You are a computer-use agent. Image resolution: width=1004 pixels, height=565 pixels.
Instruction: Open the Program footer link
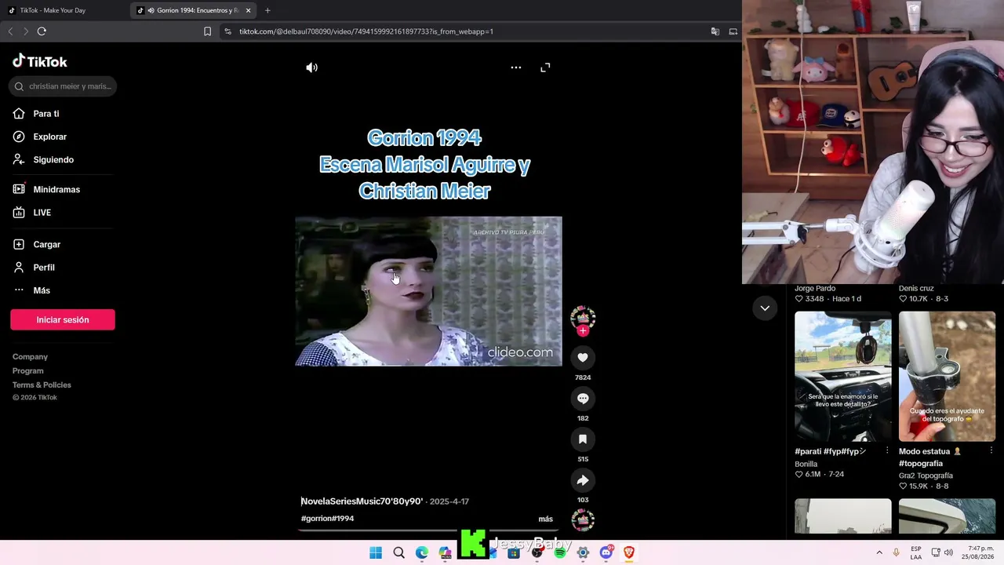click(28, 371)
